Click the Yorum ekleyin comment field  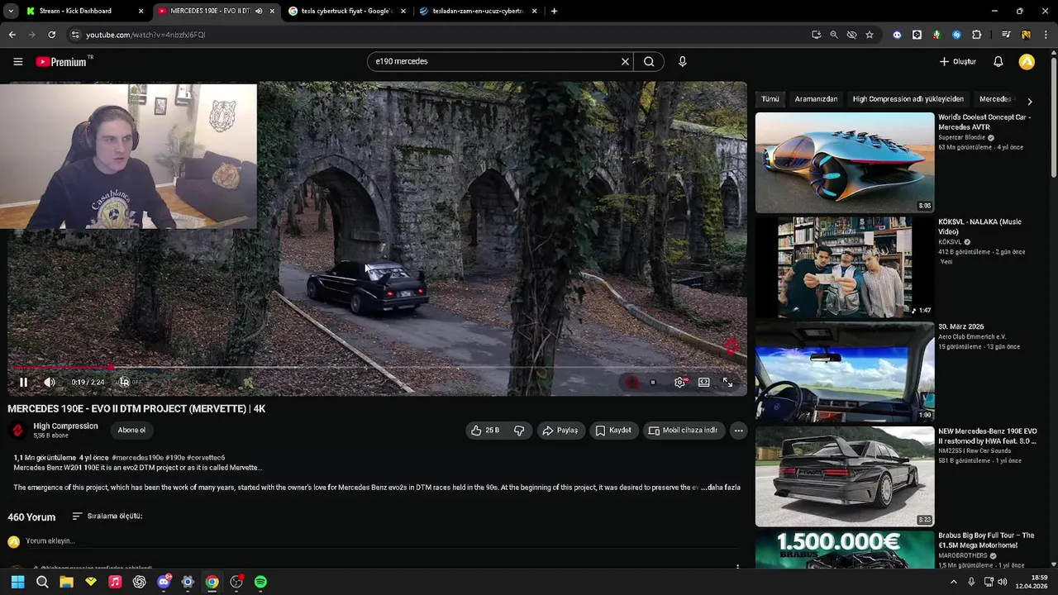coord(50,541)
